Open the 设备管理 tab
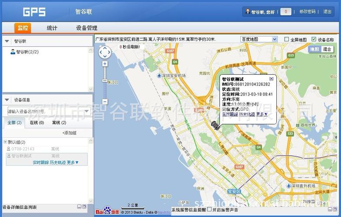341x217 pixels. [x=87, y=28]
